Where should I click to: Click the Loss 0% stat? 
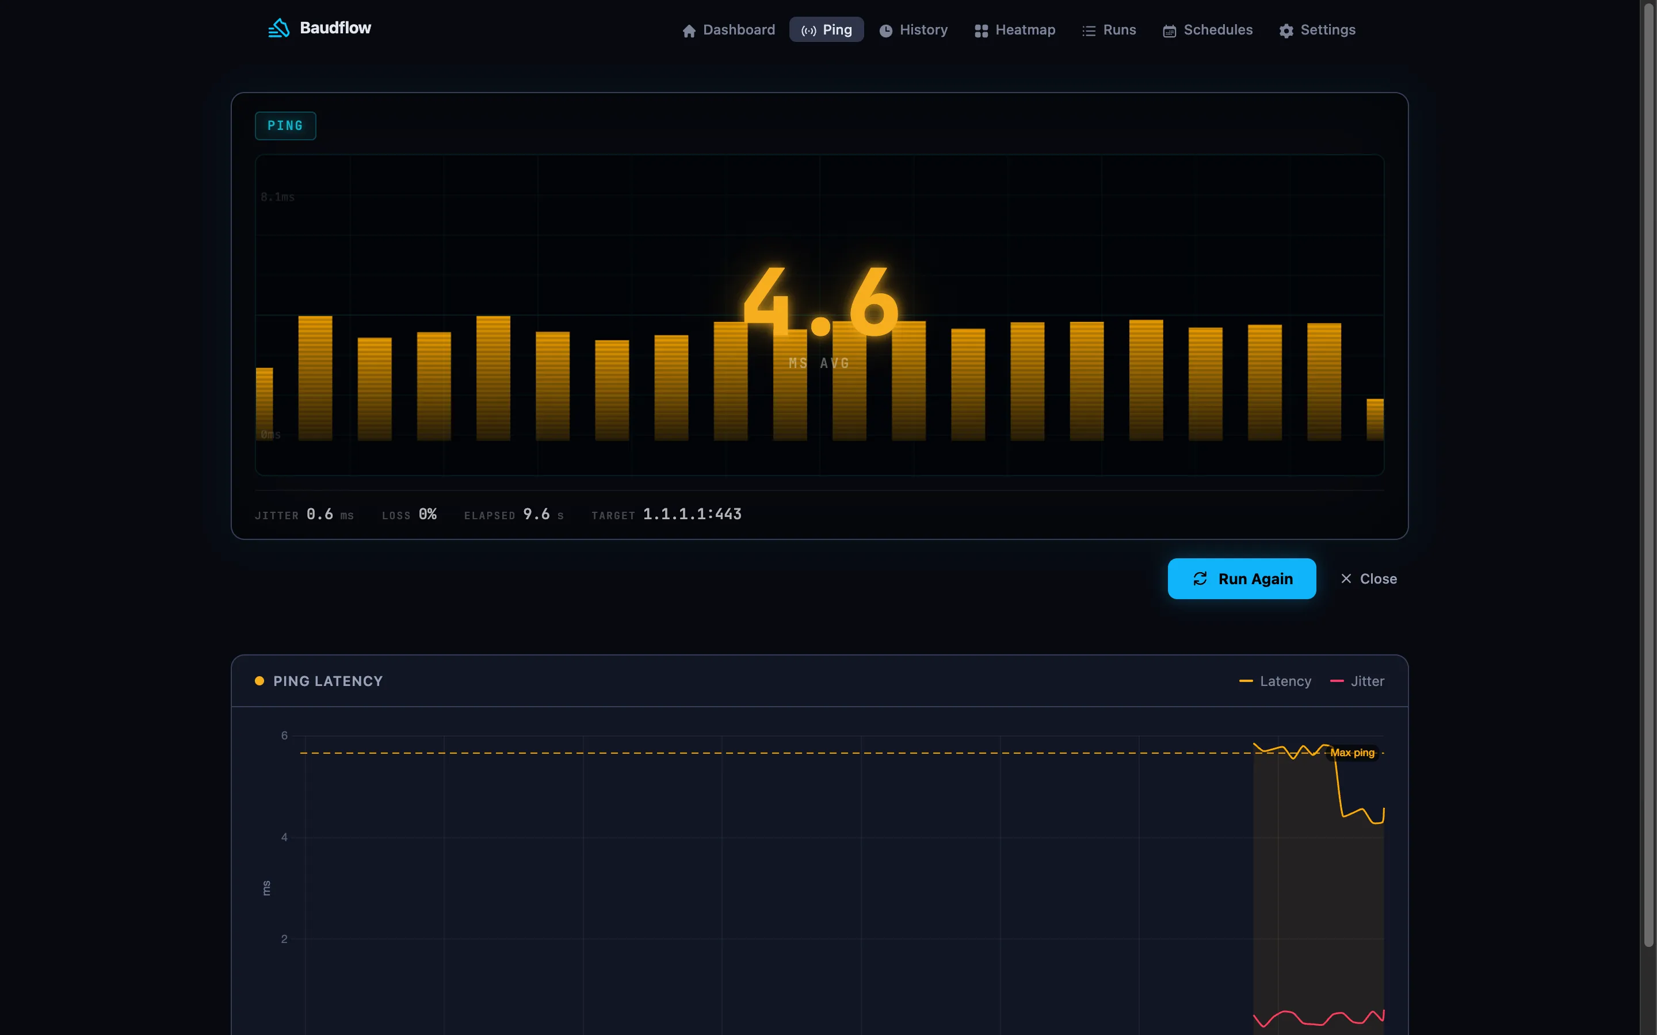pyautogui.click(x=408, y=515)
